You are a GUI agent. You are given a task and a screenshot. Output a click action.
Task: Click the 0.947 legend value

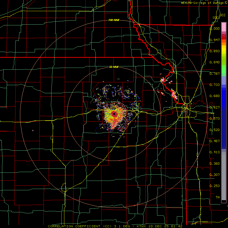pos(215,40)
